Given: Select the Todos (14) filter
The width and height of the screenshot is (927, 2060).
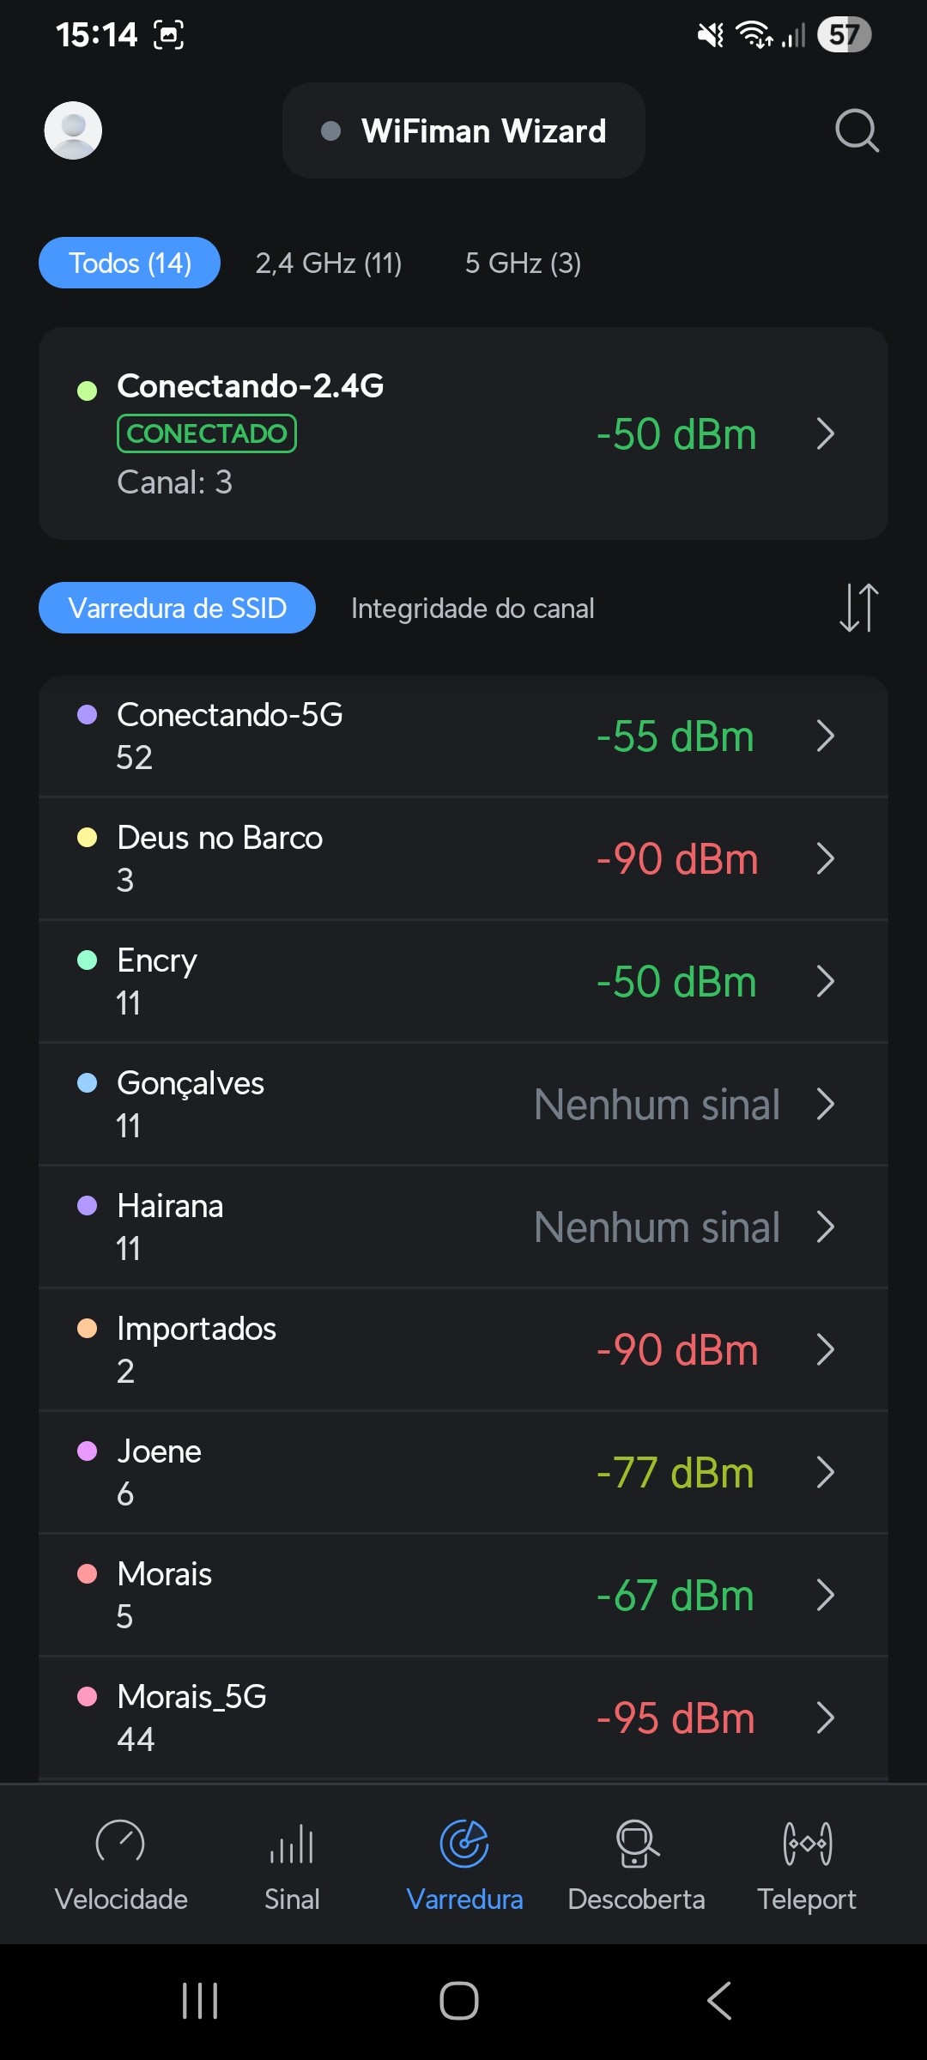Looking at the screenshot, I should coord(130,263).
